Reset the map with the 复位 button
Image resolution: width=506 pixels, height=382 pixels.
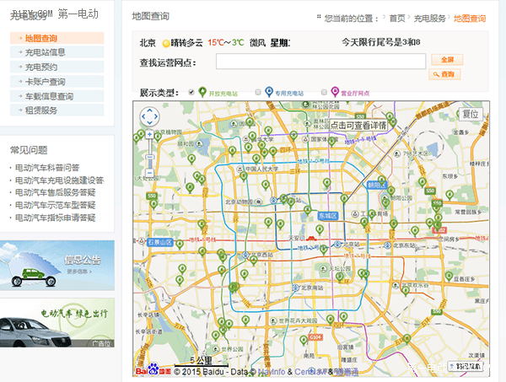coord(471,114)
